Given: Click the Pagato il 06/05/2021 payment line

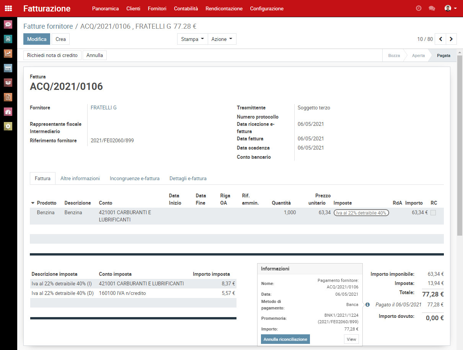Looking at the screenshot, I should (398, 305).
